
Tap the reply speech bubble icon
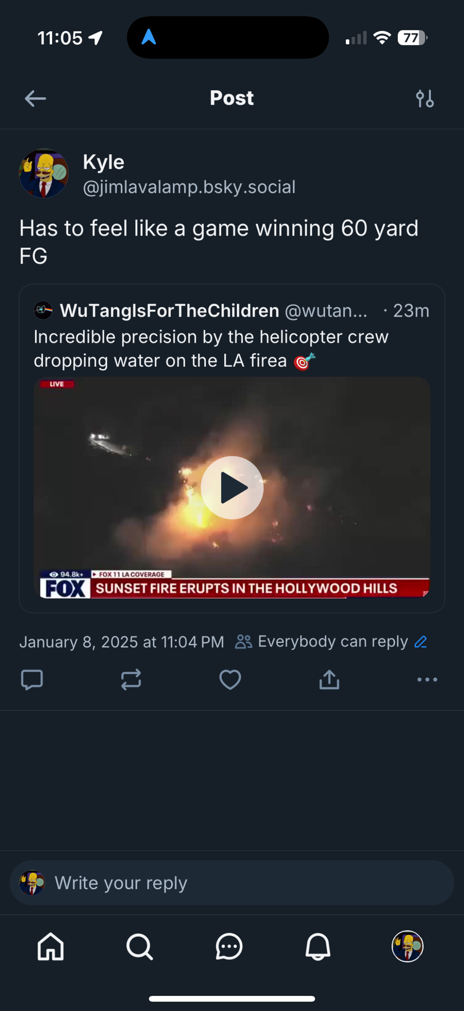(32, 679)
